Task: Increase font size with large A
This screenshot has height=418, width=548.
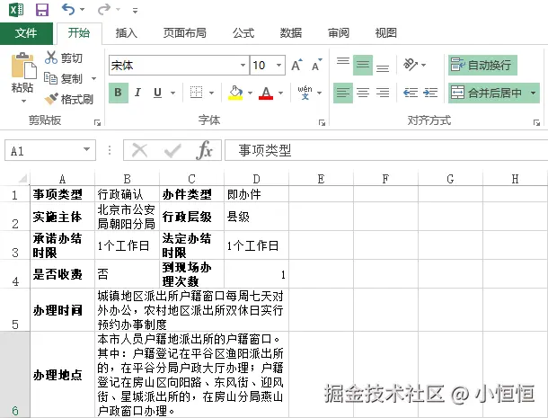Action: click(296, 65)
